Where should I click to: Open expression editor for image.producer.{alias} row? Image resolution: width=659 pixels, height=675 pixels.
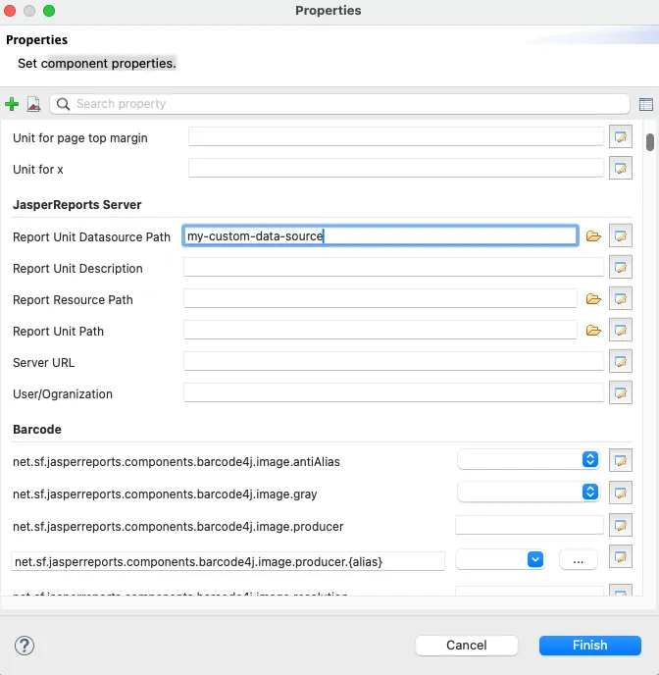621,557
